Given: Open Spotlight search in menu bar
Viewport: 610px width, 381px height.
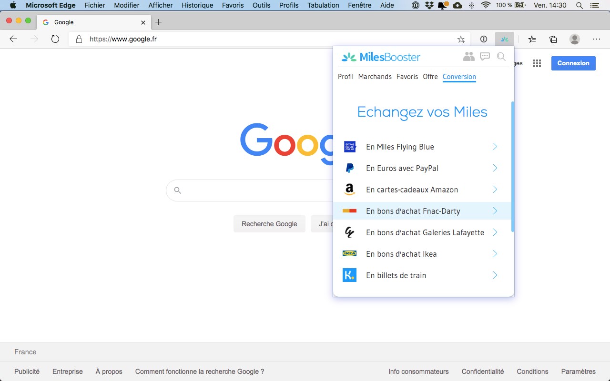Looking at the screenshot, I should tap(579, 5).
